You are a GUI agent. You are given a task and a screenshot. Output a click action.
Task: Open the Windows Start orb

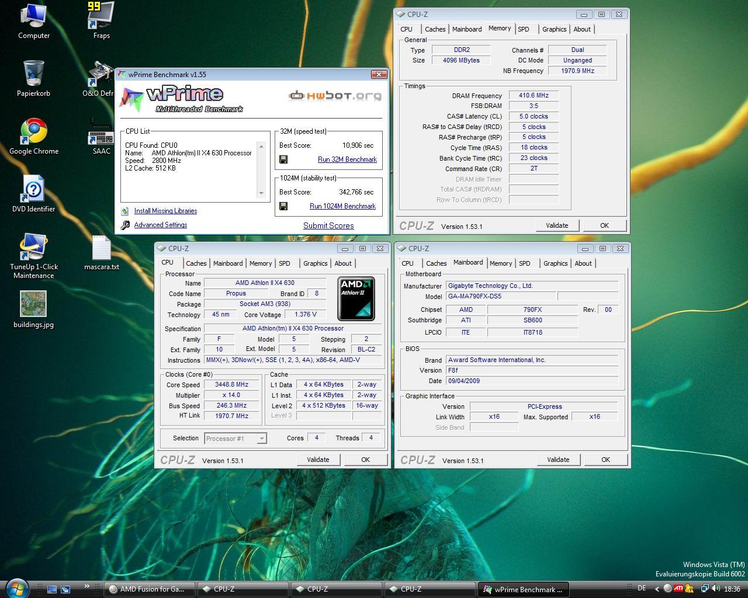tap(16, 589)
